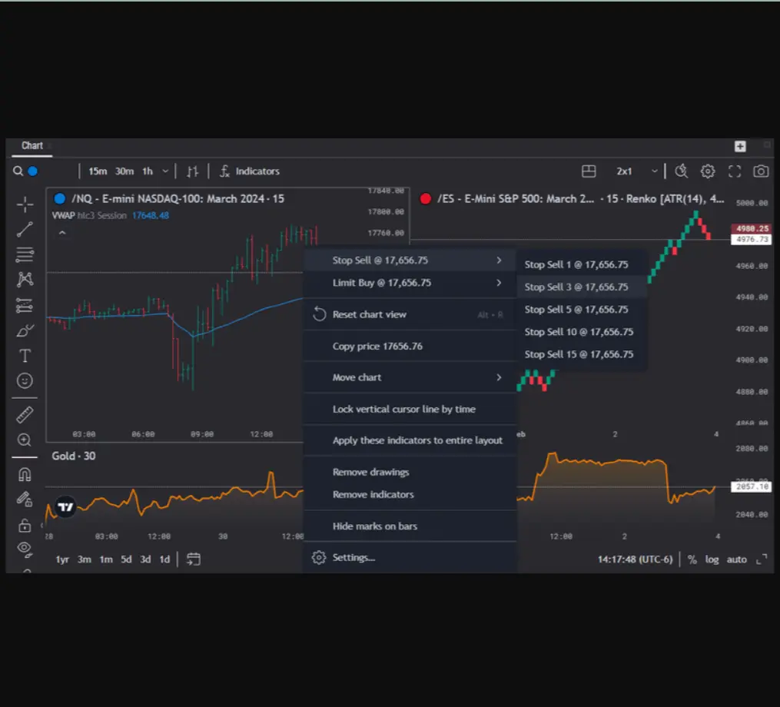
Task: Expand the timeframe interval dropdown arrow
Action: tap(164, 171)
